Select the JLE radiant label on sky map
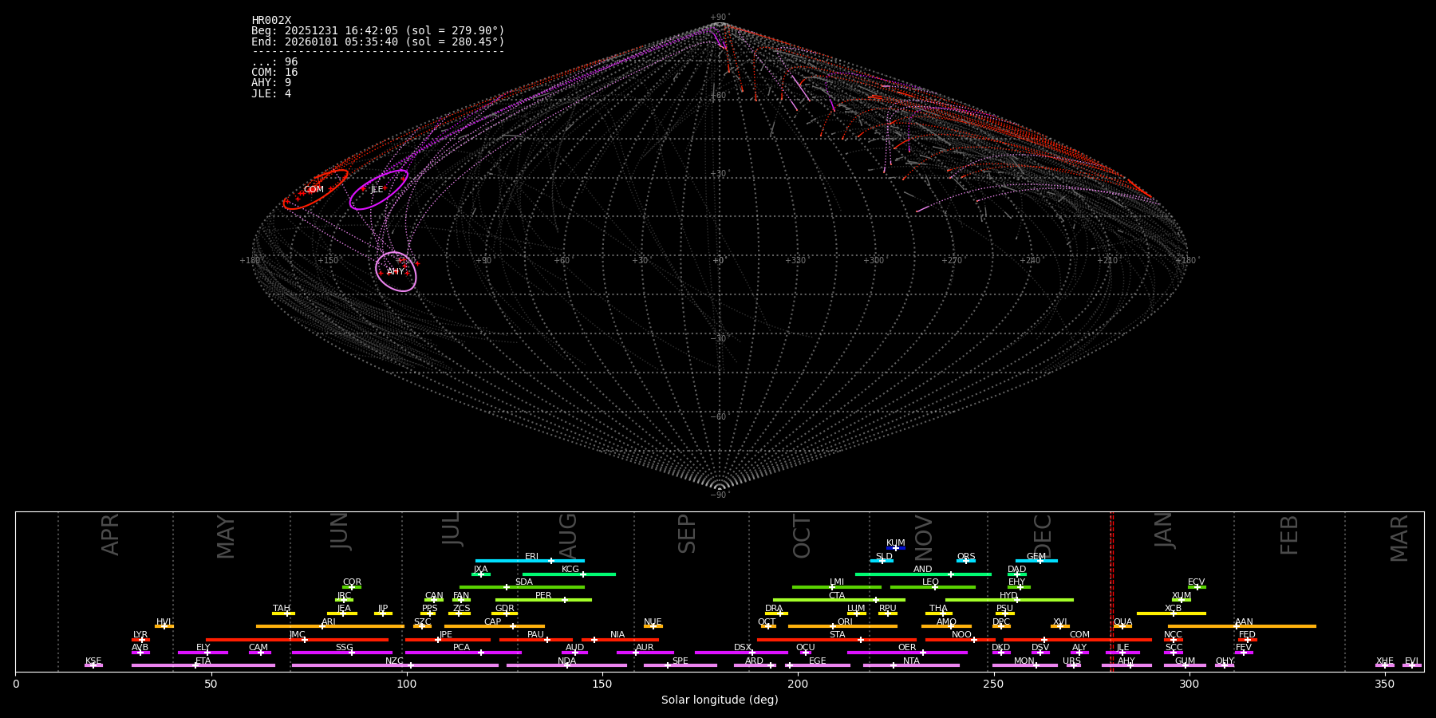 (377, 190)
